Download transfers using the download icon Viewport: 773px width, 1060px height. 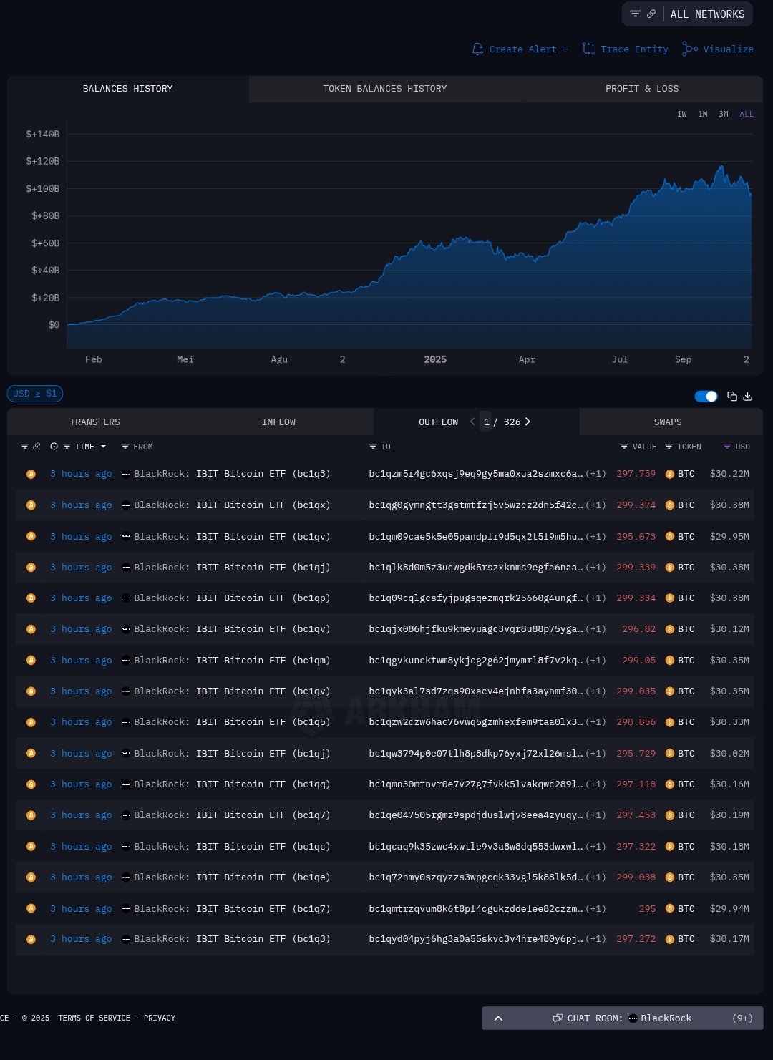pyautogui.click(x=748, y=397)
